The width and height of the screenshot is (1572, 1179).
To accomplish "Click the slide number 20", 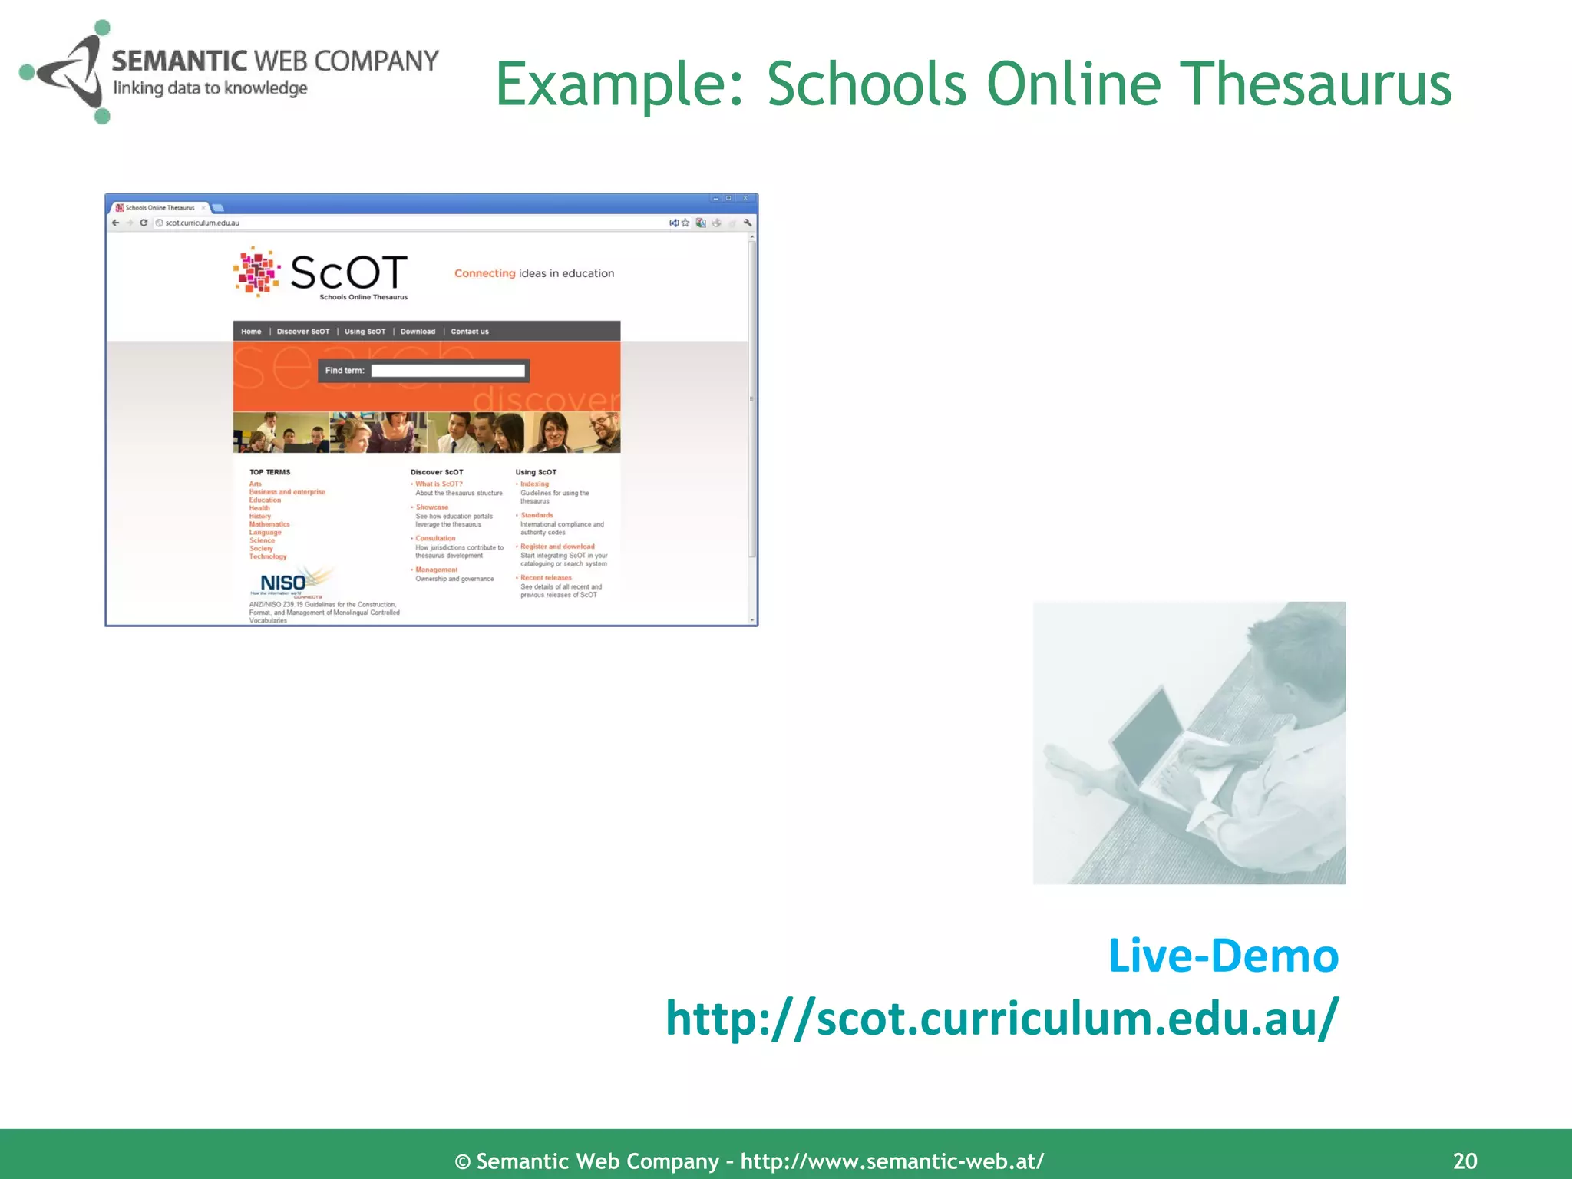I will point(1465,1161).
